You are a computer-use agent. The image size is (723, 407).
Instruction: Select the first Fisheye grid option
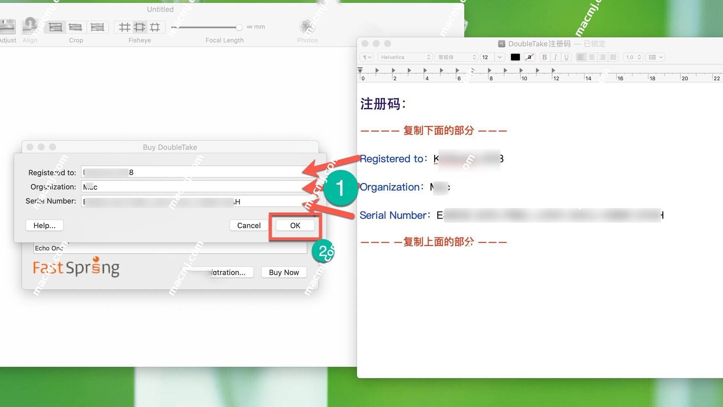click(124, 27)
